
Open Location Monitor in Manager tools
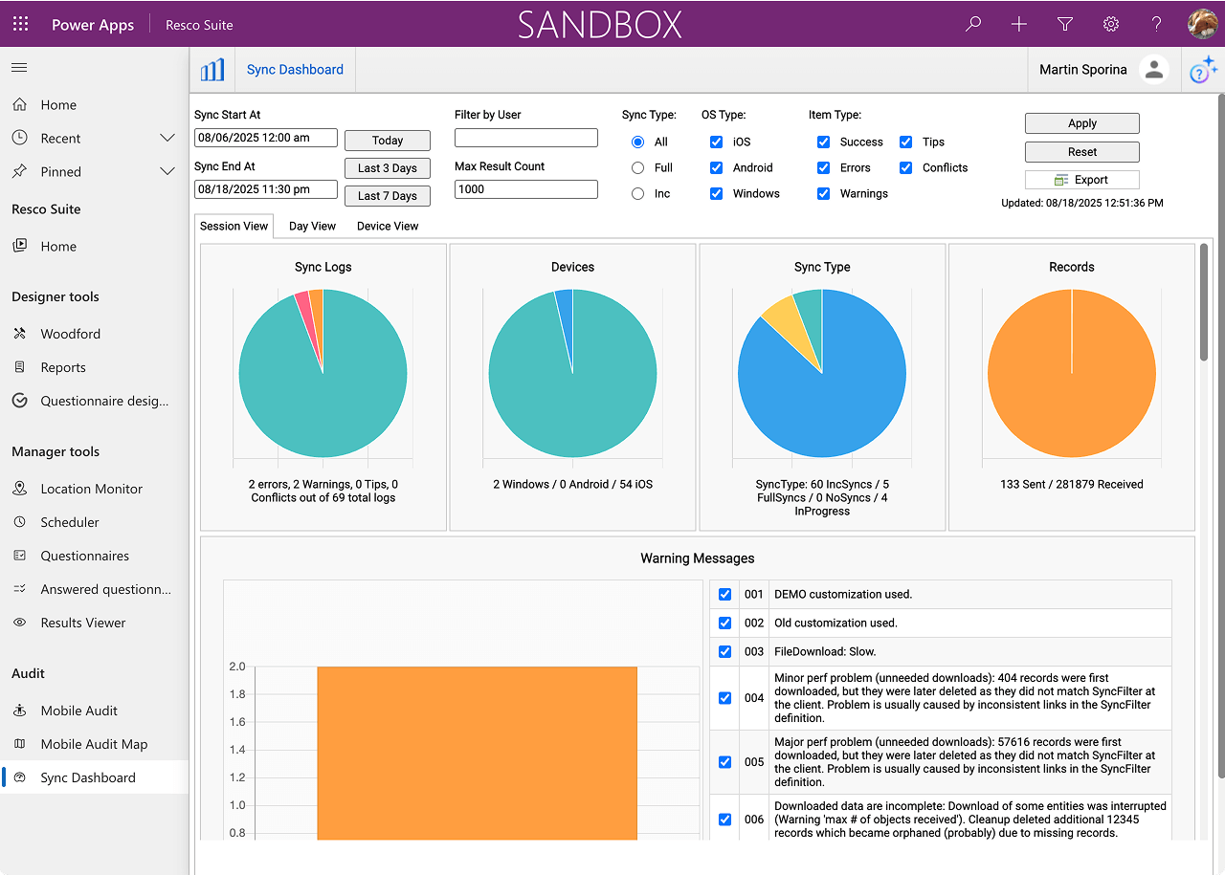[x=91, y=489]
